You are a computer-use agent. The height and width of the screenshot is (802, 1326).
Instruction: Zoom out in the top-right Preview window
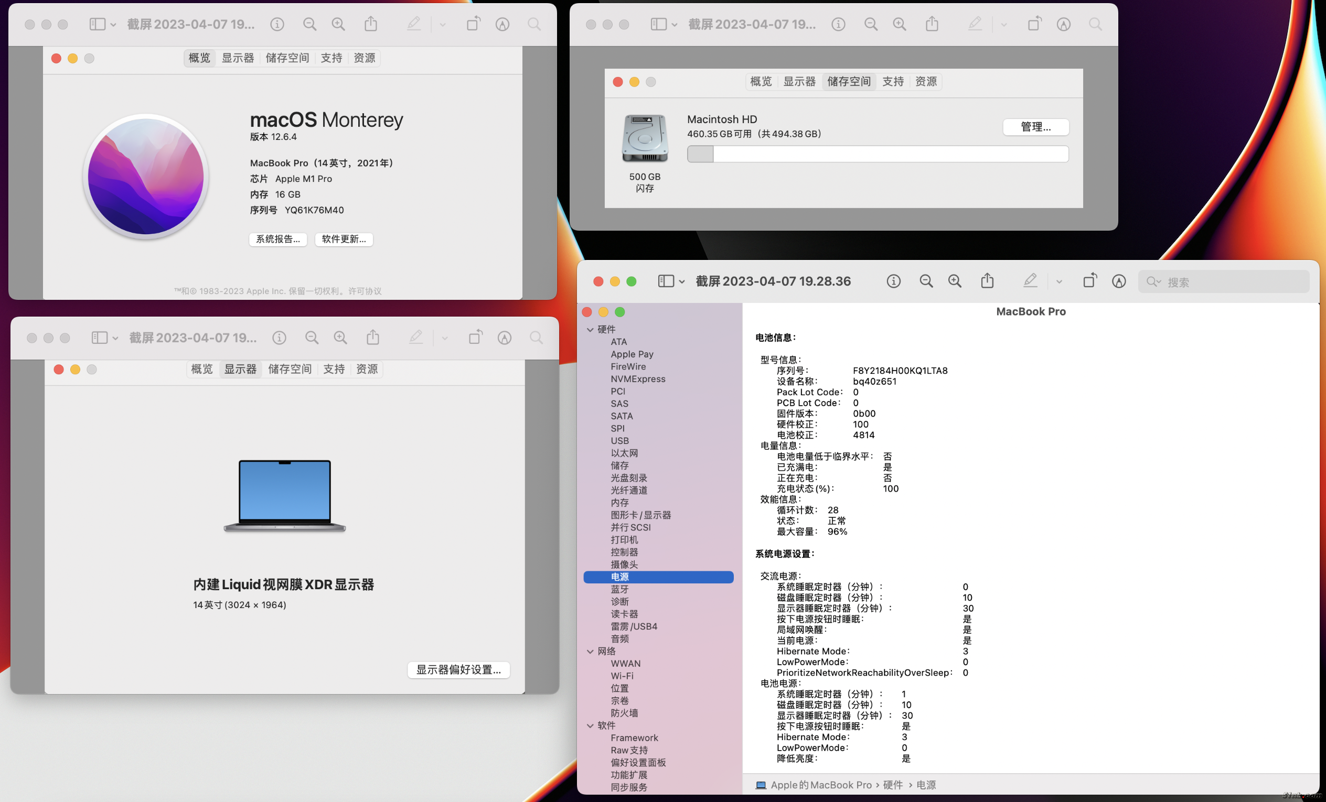tap(871, 24)
